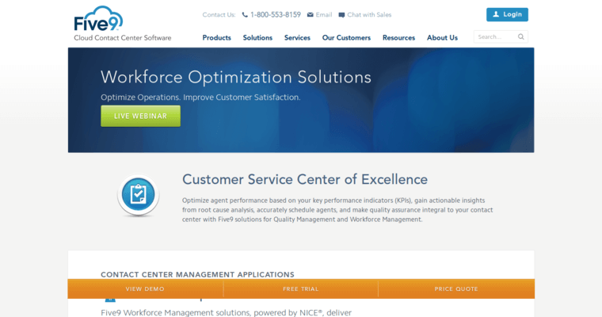Click the blue clipboard checklist icon

tap(138, 194)
